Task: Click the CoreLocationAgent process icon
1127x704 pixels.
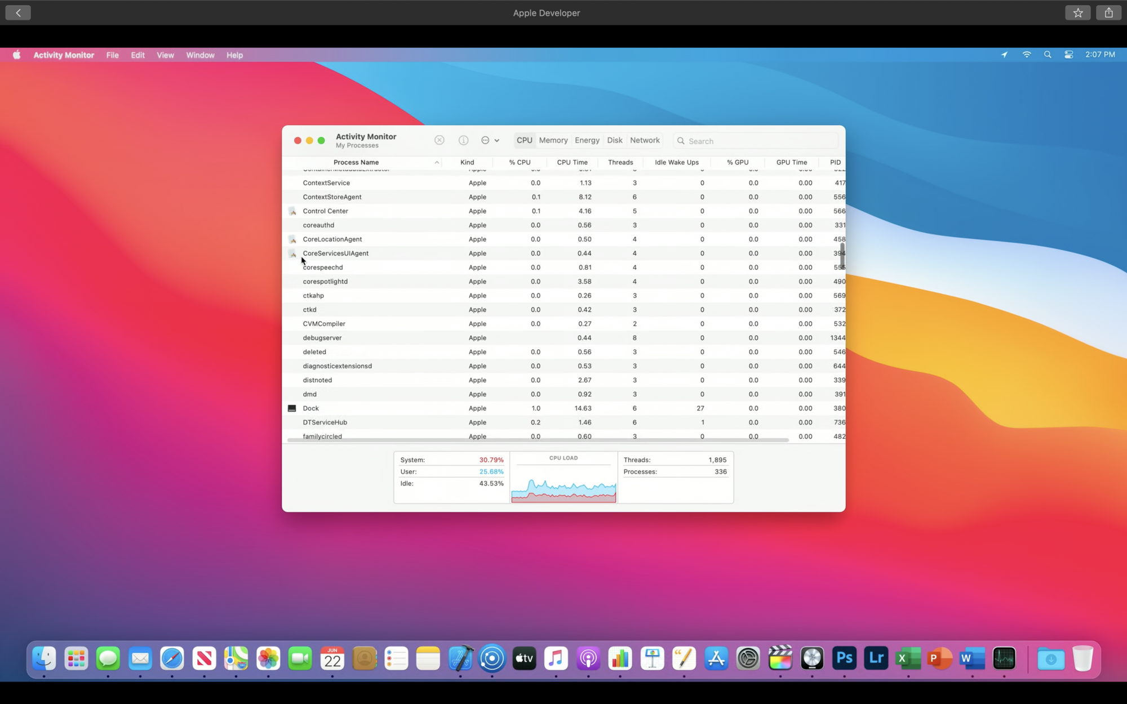Action: 292,239
